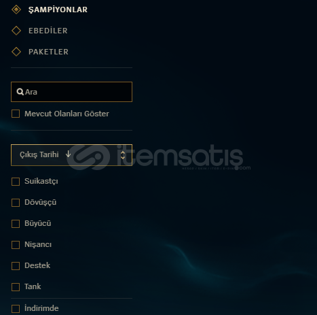Click the diamond icon beside EBEDİLER
317x315 pixels.
pyautogui.click(x=16, y=31)
